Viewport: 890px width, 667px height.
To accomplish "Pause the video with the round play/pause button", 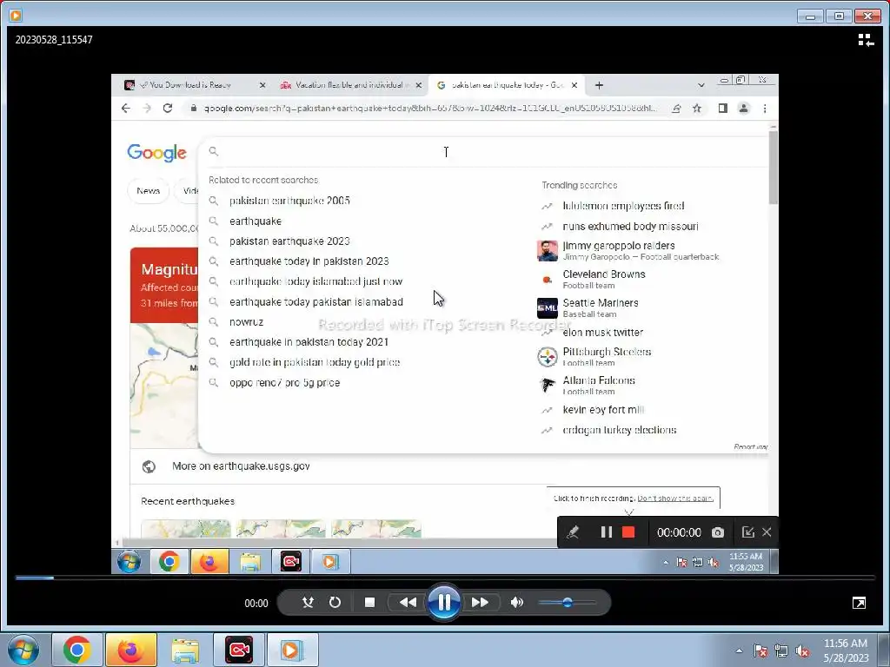I will 444,602.
